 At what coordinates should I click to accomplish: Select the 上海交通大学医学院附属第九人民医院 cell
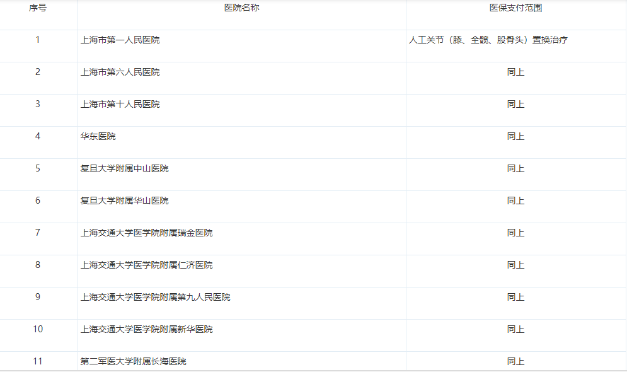coord(156,298)
